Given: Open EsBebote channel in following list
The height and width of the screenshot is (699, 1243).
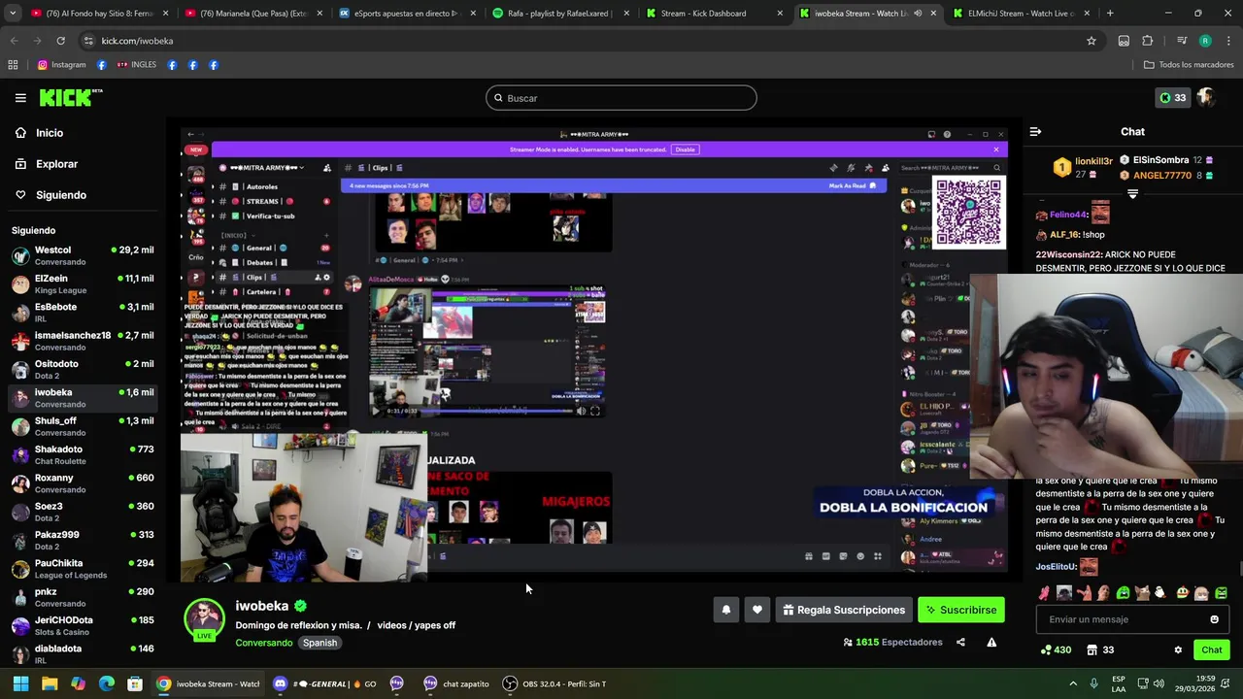Looking at the screenshot, I should 83,313.
